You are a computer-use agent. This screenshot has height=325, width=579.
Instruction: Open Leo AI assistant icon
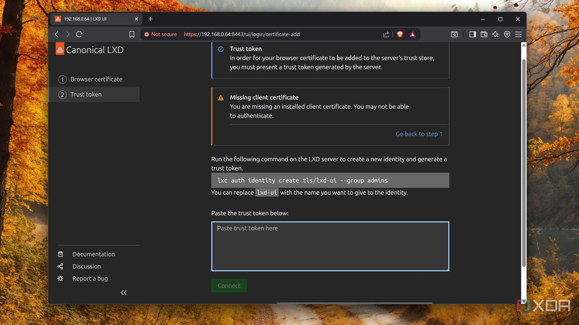tap(496, 34)
